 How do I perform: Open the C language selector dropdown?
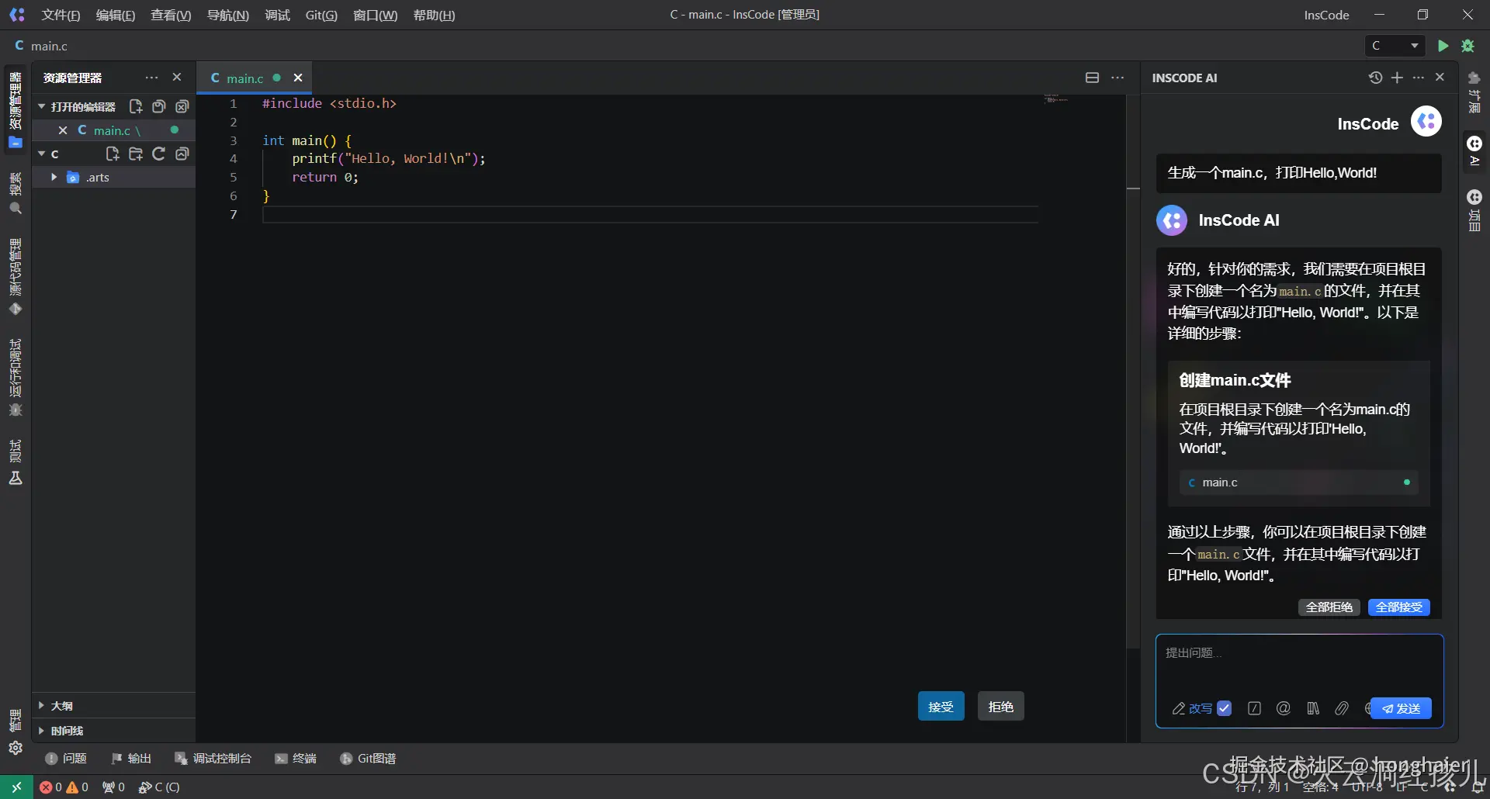coord(1395,46)
